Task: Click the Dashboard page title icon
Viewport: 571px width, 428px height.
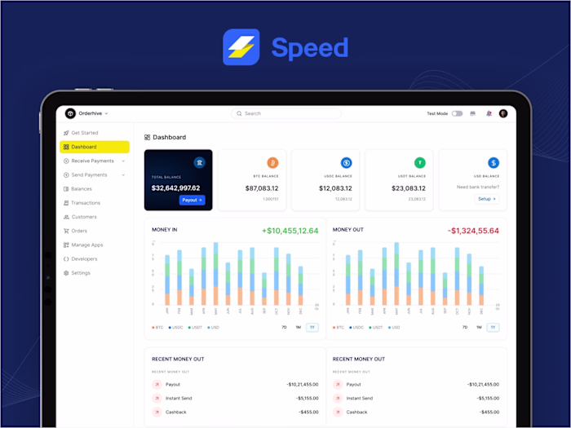Action: [147, 137]
